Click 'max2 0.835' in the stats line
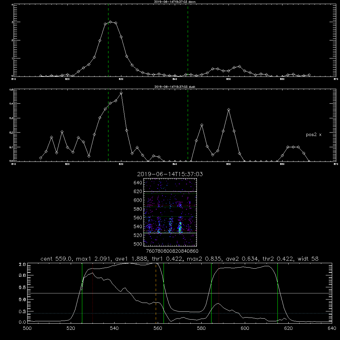The image size is (340, 340). 204,259
